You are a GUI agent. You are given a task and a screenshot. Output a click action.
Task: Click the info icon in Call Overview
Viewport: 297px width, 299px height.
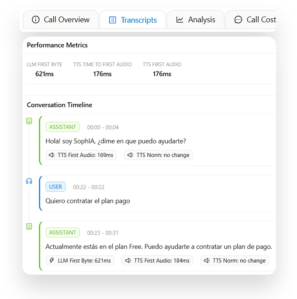[36, 20]
